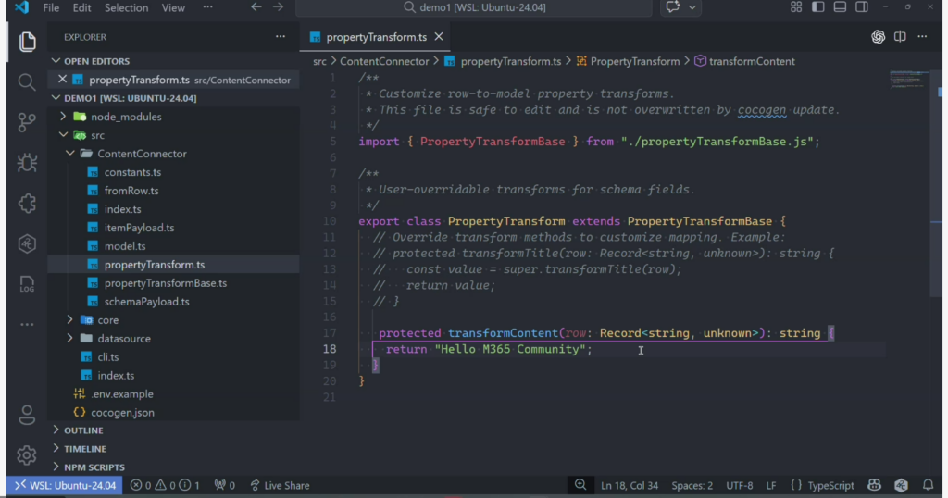Open the Selection menu
948x498 pixels.
[126, 7]
